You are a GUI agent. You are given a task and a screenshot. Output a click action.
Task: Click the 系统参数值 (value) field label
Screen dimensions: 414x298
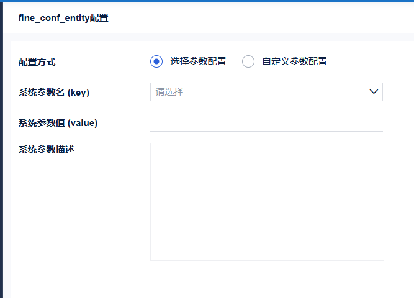[x=58, y=123]
